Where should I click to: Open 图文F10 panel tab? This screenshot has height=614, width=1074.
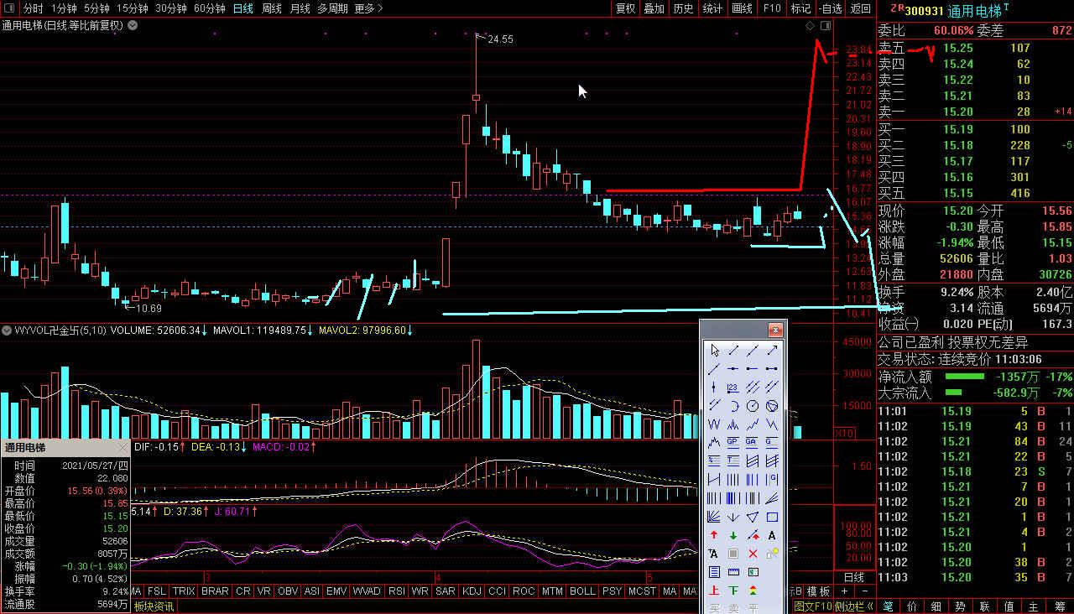813,606
